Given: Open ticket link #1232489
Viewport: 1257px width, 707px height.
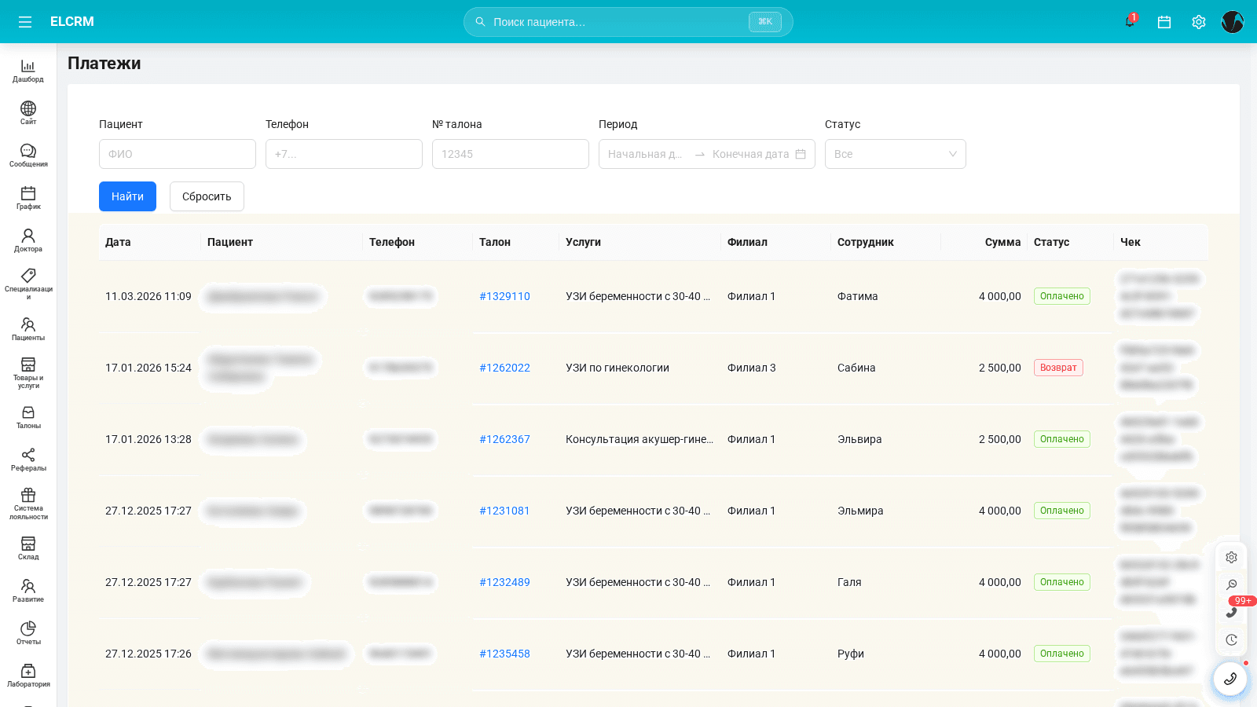Looking at the screenshot, I should pos(504,582).
